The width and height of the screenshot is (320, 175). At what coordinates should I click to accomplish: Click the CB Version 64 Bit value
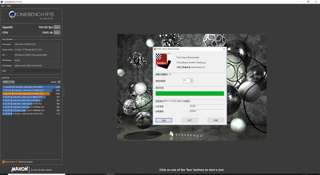(x=37, y=60)
